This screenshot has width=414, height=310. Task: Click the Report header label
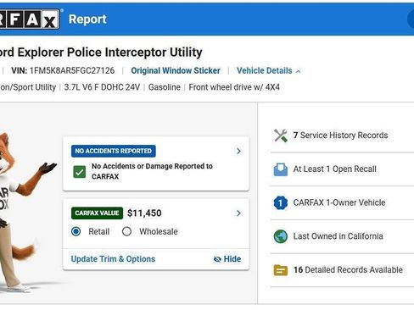coord(87,19)
